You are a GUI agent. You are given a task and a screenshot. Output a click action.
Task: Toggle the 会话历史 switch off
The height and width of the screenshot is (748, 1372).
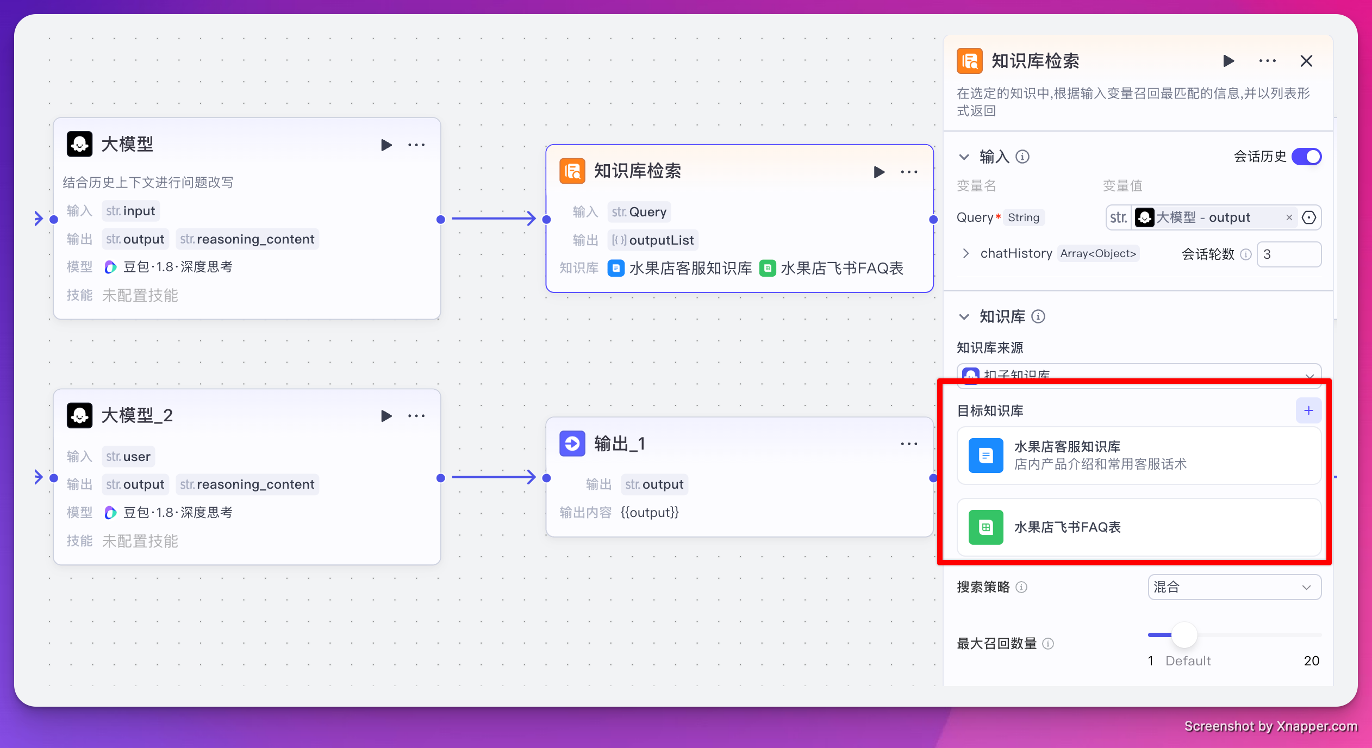[1306, 157]
